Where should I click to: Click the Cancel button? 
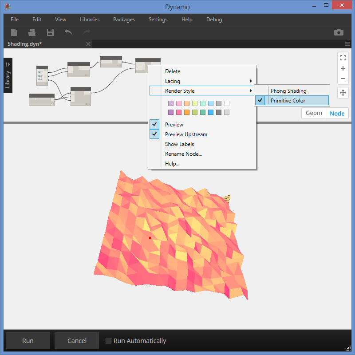[x=77, y=341]
